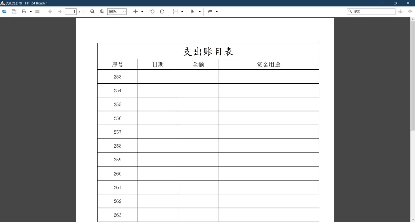Expand the cursor tool dropdown arrow
Viewport: 415px width, 222px height.
click(x=199, y=12)
